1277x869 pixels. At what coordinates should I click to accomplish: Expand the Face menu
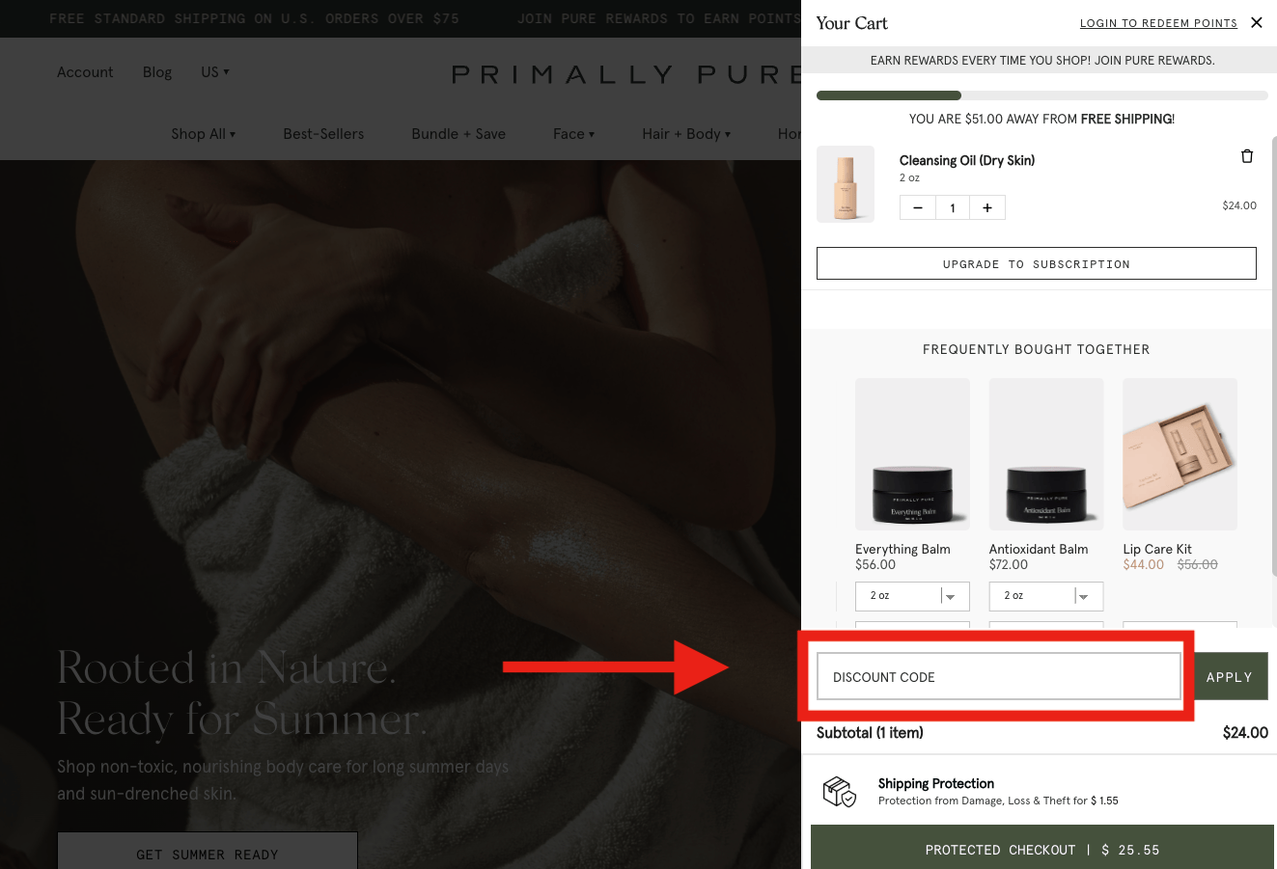pos(573,134)
